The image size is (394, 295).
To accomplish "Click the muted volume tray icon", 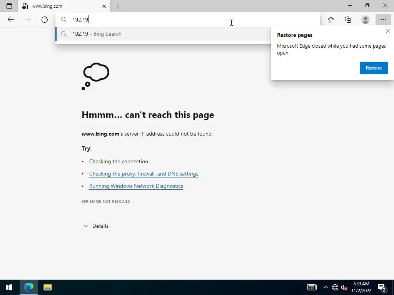I will (344, 287).
